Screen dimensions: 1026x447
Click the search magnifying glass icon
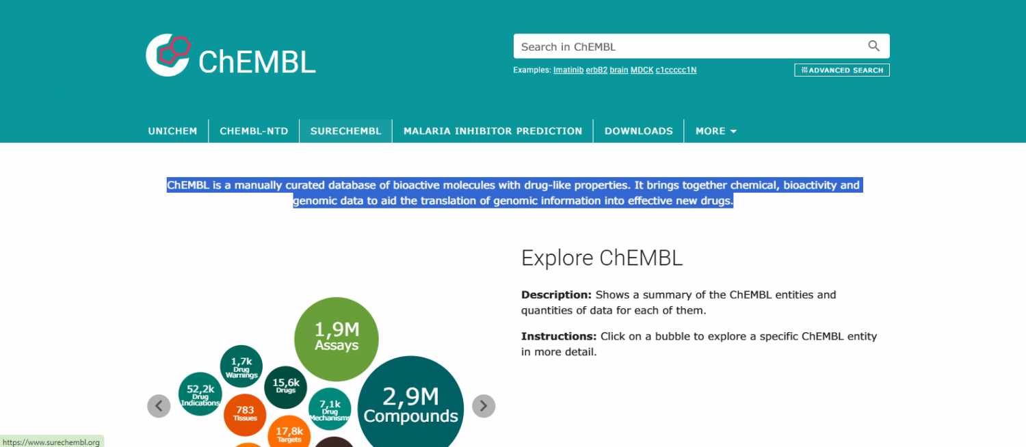(873, 46)
